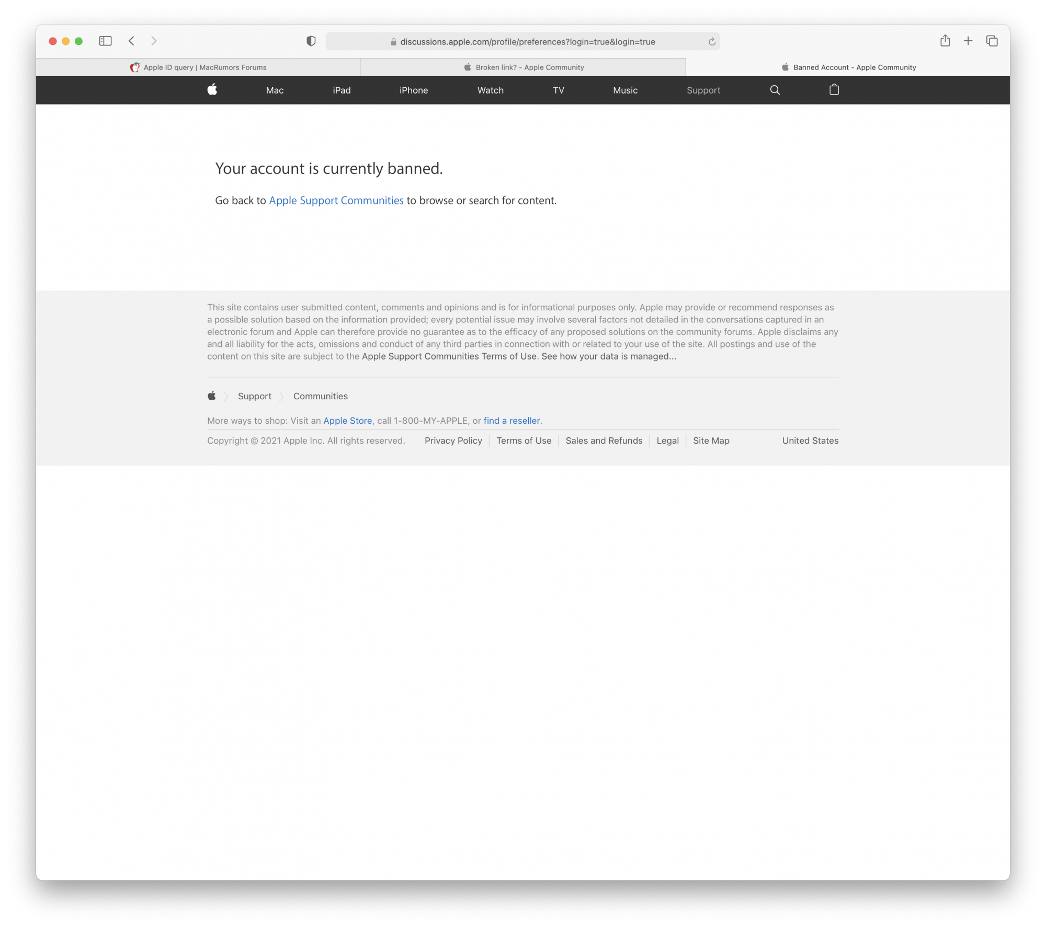Open the privacy report shield icon
1046x928 pixels.
[311, 41]
